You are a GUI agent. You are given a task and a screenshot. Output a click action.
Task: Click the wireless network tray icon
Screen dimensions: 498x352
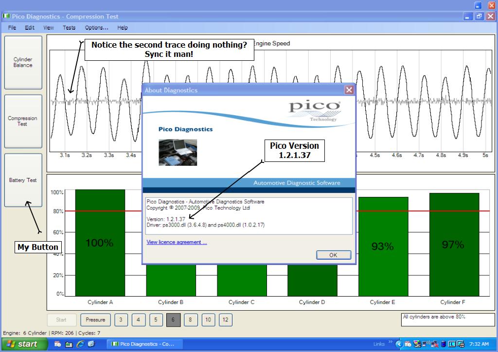click(x=426, y=344)
